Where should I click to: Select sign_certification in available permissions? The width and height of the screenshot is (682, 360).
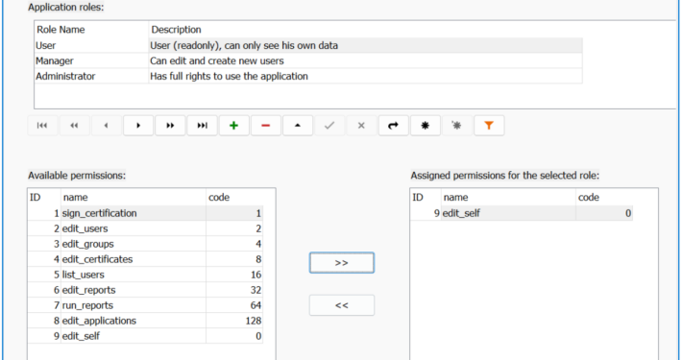tap(145, 213)
